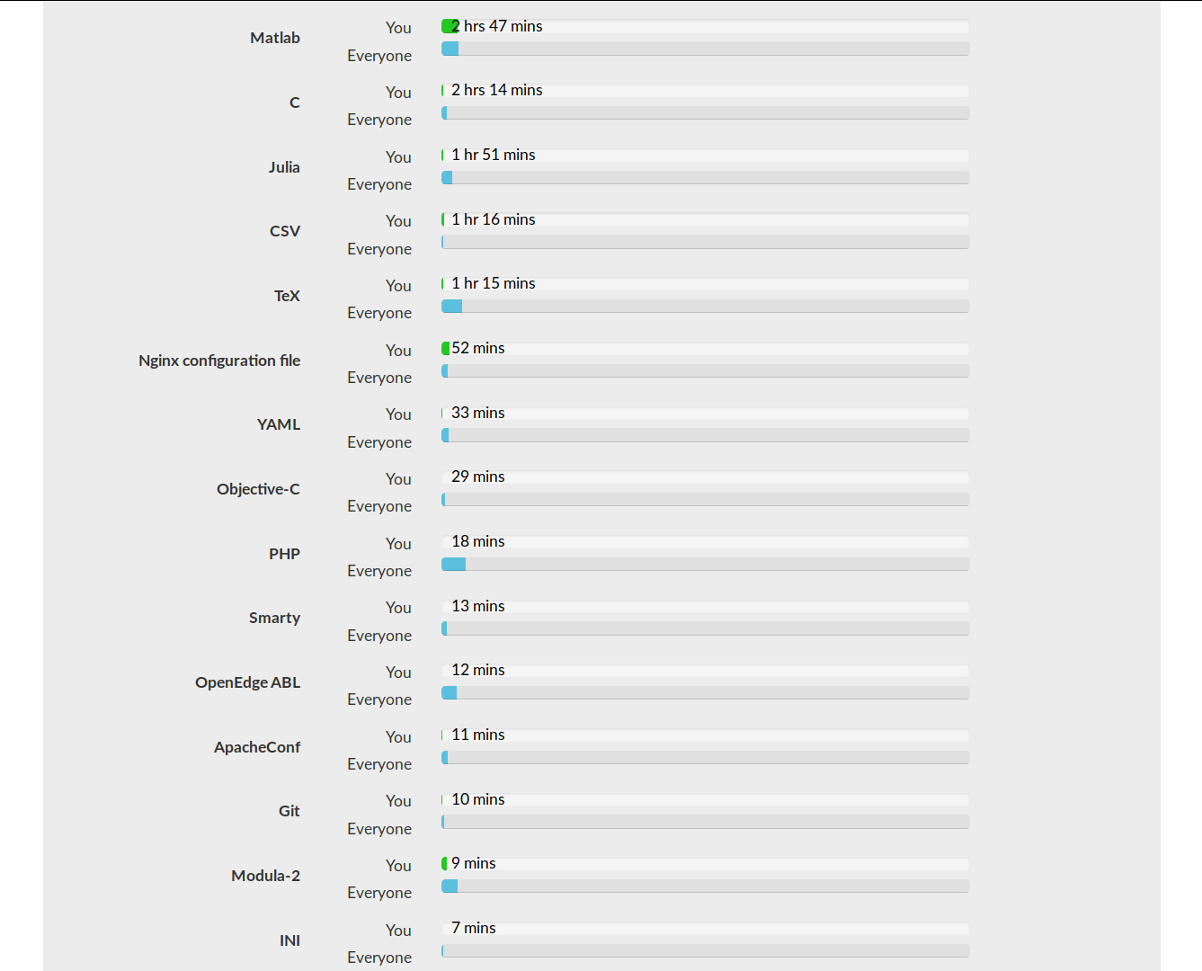1202x971 pixels.
Task: Click the Julia "Everyone" progress bar
Action: [x=705, y=178]
